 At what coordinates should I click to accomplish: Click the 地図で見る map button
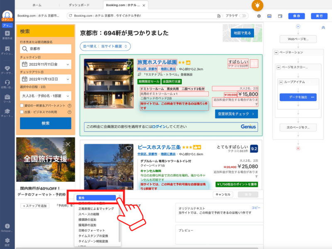[x=242, y=33]
